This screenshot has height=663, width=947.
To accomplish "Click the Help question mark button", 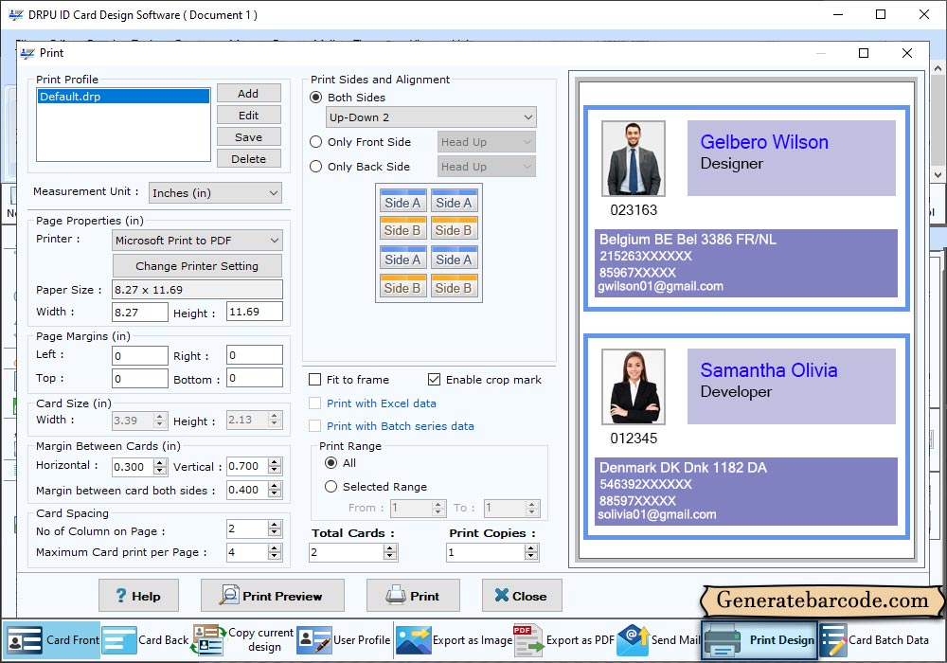I will pyautogui.click(x=138, y=596).
